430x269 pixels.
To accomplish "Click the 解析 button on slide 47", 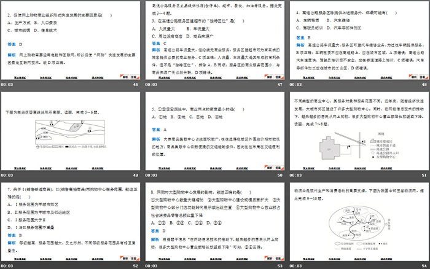I will (x=269, y=77).
